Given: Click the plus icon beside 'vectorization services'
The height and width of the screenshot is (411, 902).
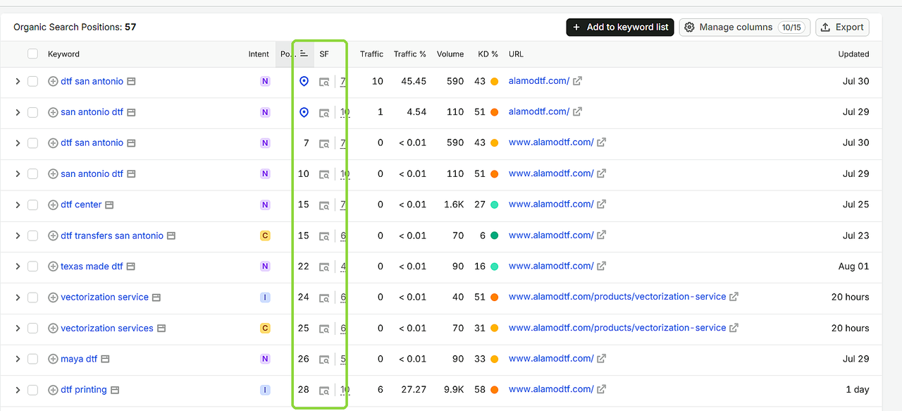Looking at the screenshot, I should (x=53, y=329).
